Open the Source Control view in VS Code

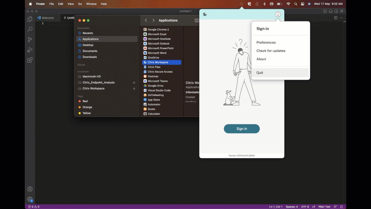30,39
